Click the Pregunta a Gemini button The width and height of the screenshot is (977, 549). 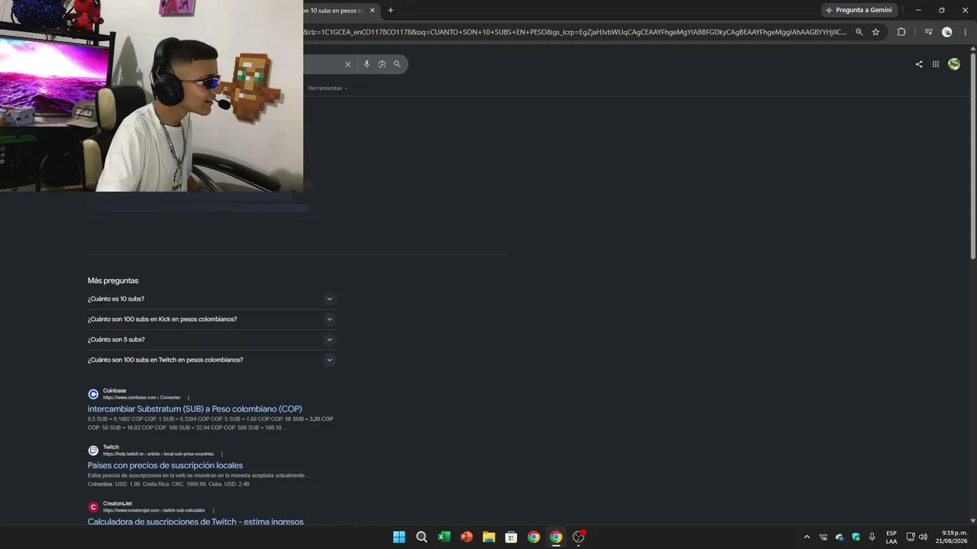(859, 10)
